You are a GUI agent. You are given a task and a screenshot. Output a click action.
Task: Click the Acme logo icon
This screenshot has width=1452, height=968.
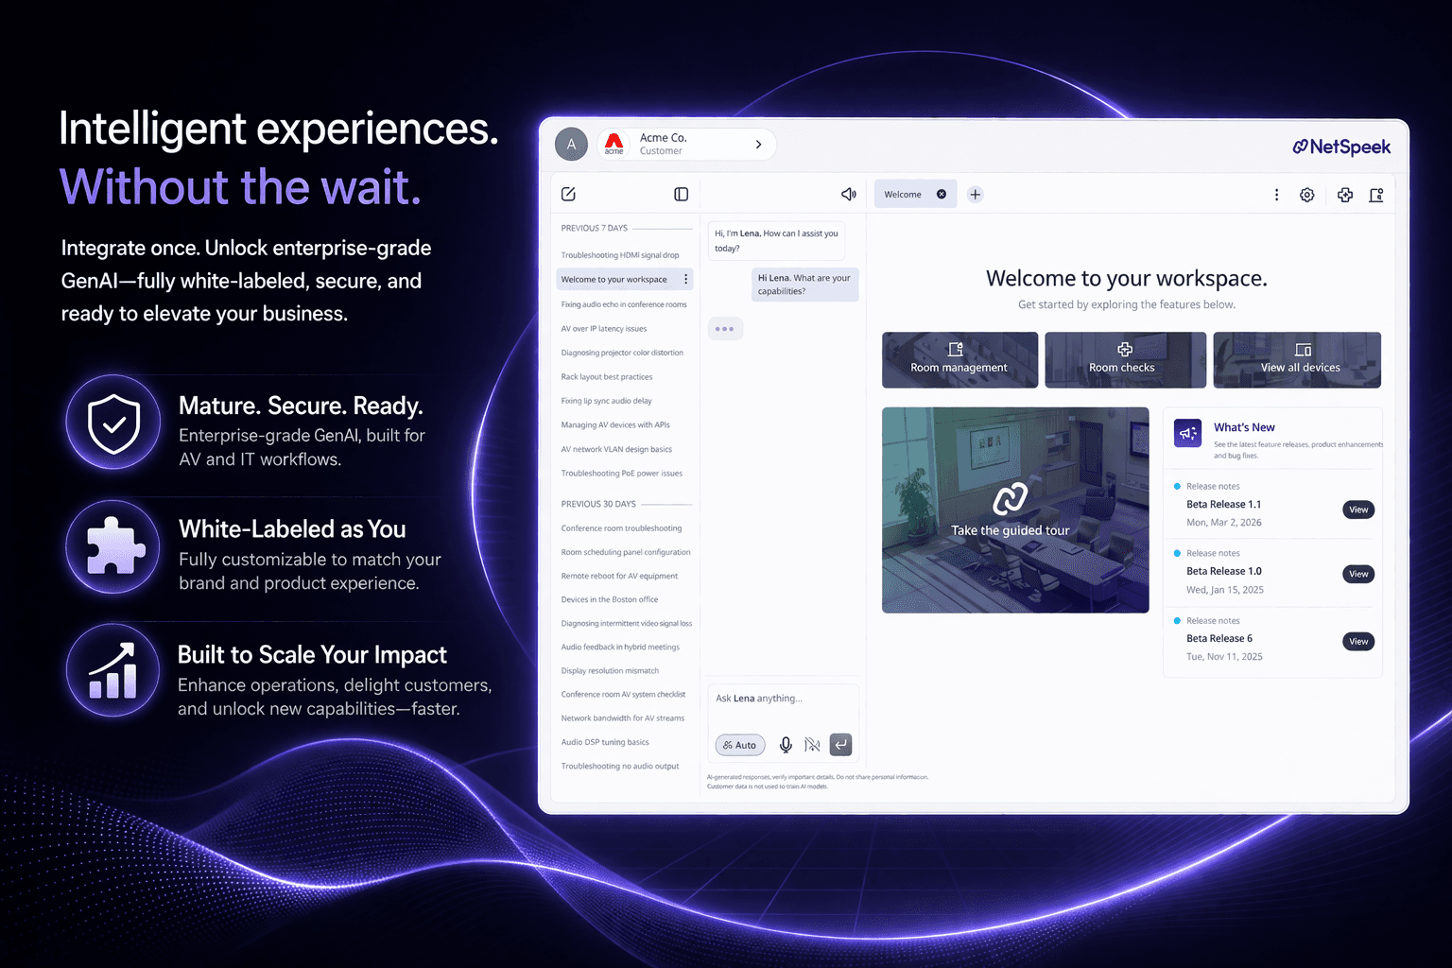click(x=614, y=144)
